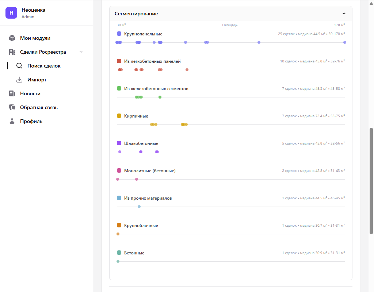374x292 pixels.
Task: Click the Шлакобетонные segment label
Action: [141, 143]
